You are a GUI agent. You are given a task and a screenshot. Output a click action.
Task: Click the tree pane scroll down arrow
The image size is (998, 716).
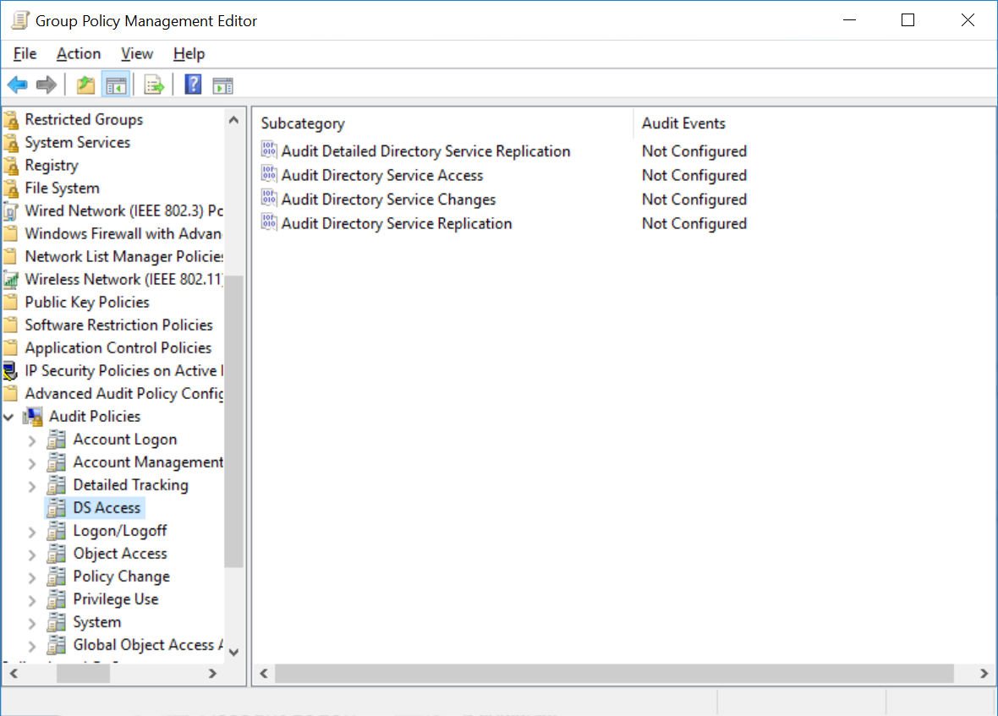[x=233, y=653]
